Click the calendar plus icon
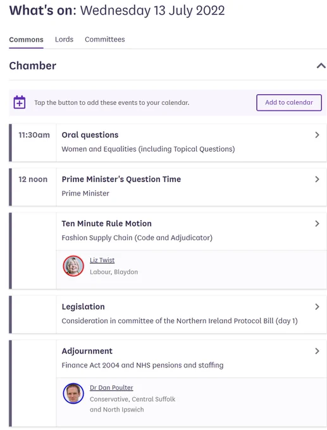Viewport: 327px width, 430px height. (x=20, y=102)
